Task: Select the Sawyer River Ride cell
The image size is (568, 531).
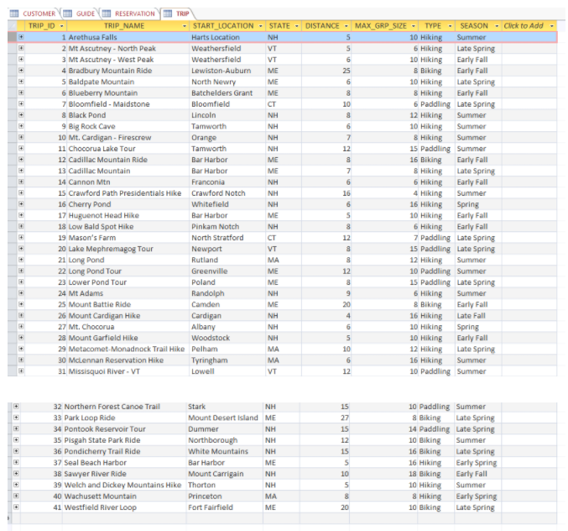Action: coord(124,474)
